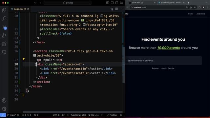Viewport: 210px width, 118px height.
Task: Open remote window indicator in the status bar
Action: 3,115
